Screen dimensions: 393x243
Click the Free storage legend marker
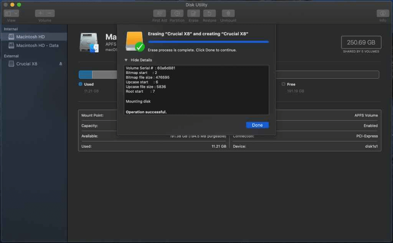283,84
